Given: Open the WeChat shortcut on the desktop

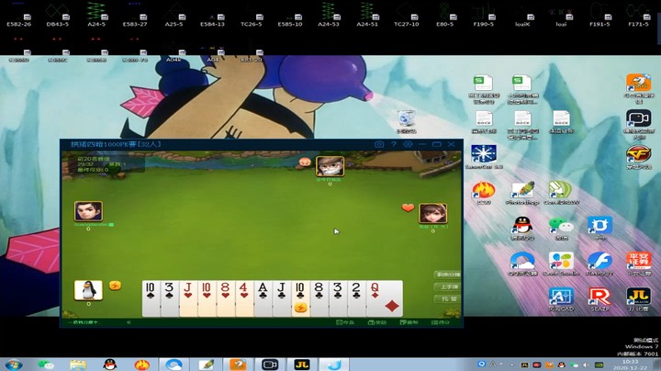Looking at the screenshot, I should coord(561,229).
